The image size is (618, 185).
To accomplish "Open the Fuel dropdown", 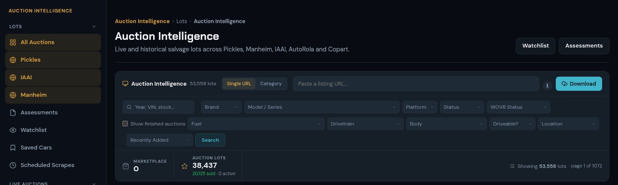I will coord(256,124).
